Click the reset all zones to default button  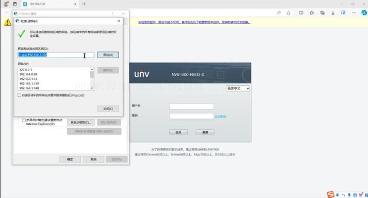click(x=94, y=131)
